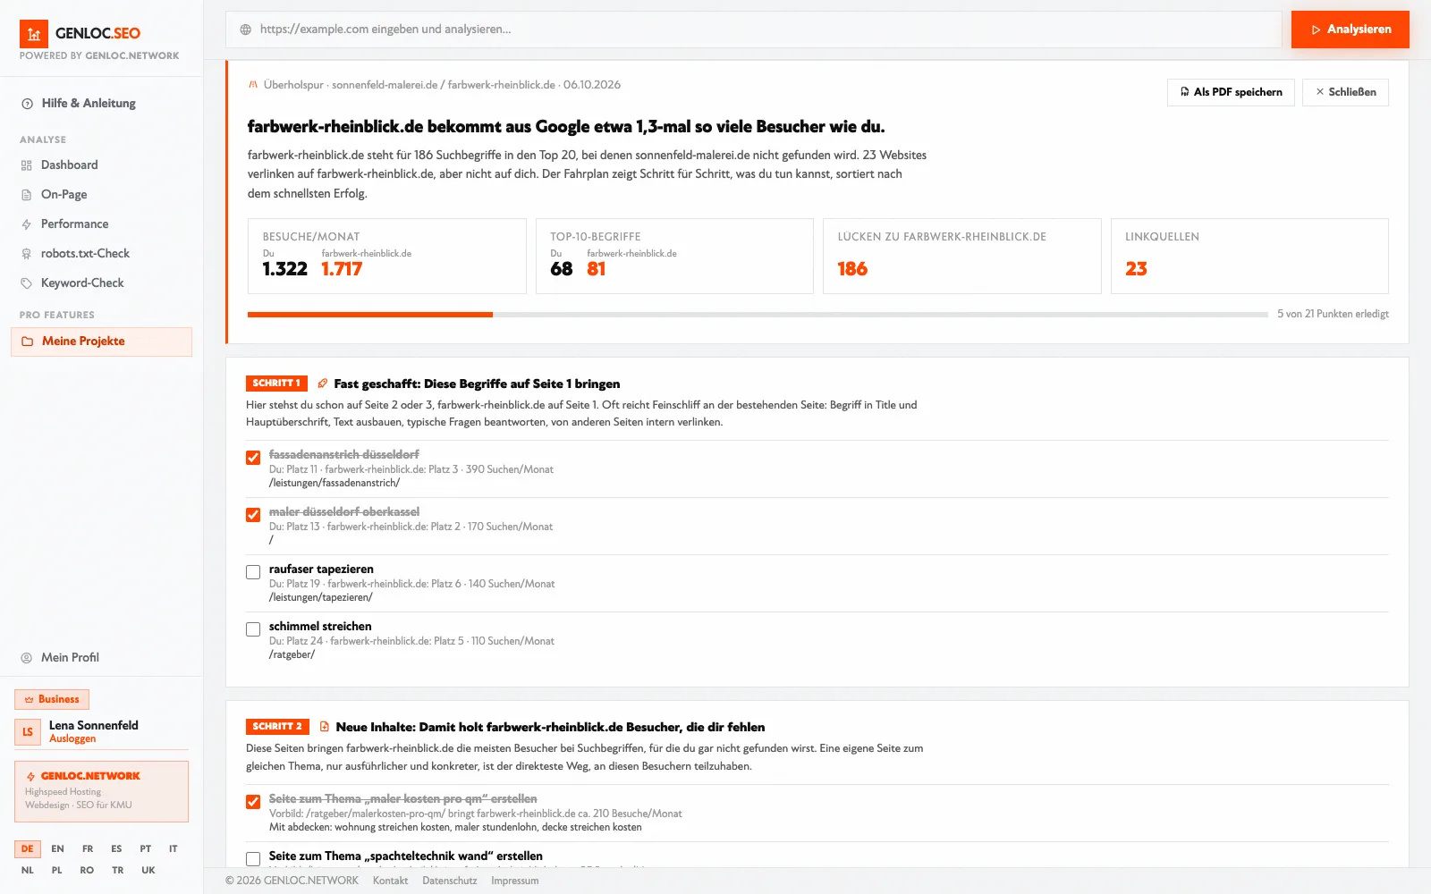Save report via Als PDF speichern

(1231, 92)
